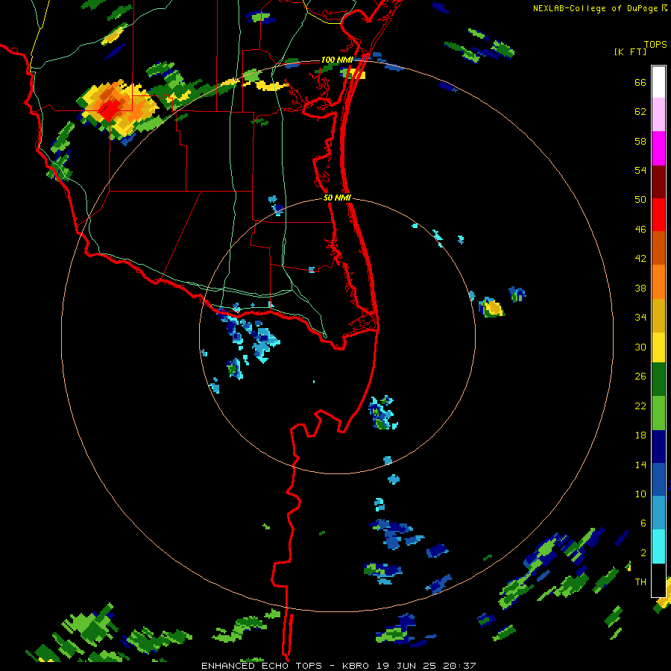Pick the bright red swatch on the color bar
671x671 pixels.
(x=658, y=215)
